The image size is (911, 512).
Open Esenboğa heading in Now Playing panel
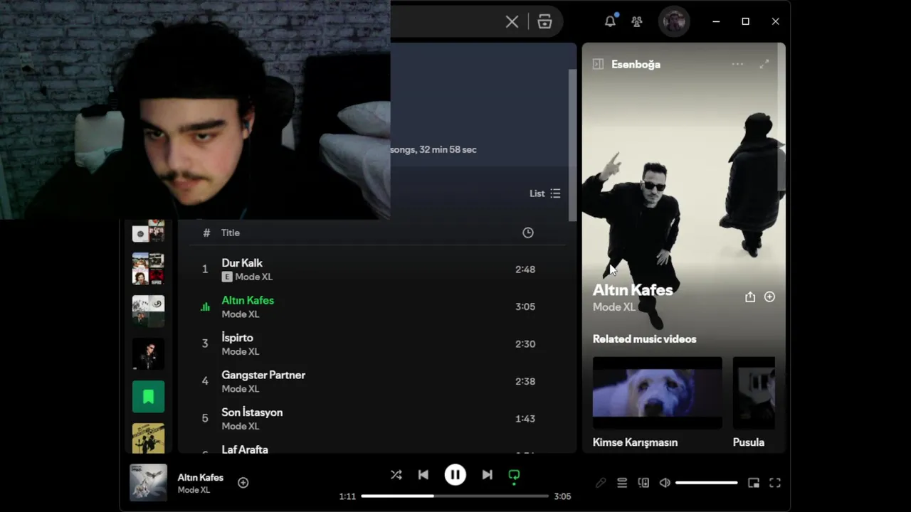coord(636,64)
